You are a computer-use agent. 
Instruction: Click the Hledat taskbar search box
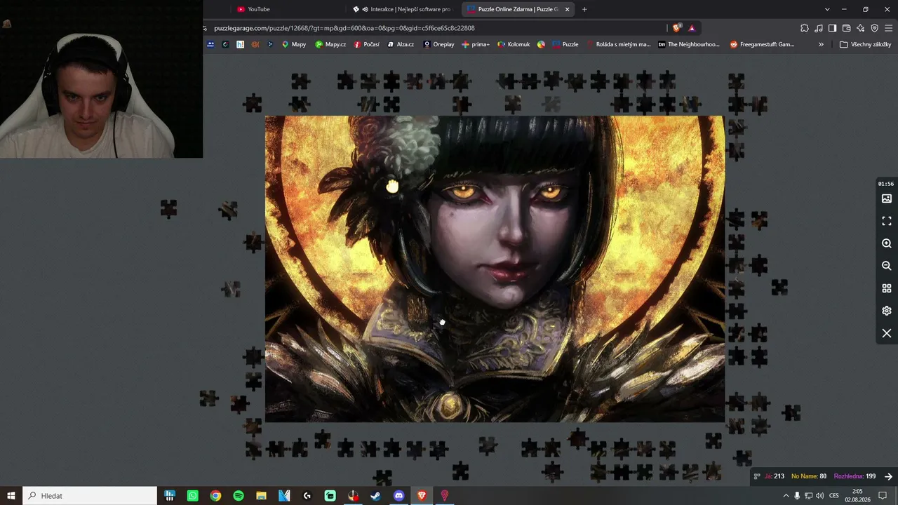(90, 496)
